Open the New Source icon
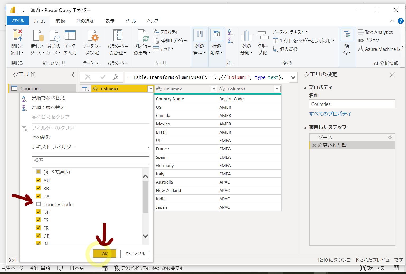 tap(38, 35)
